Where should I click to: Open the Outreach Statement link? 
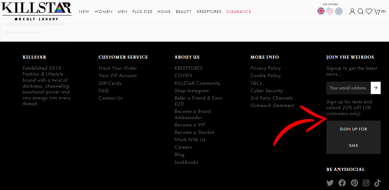click(272, 105)
